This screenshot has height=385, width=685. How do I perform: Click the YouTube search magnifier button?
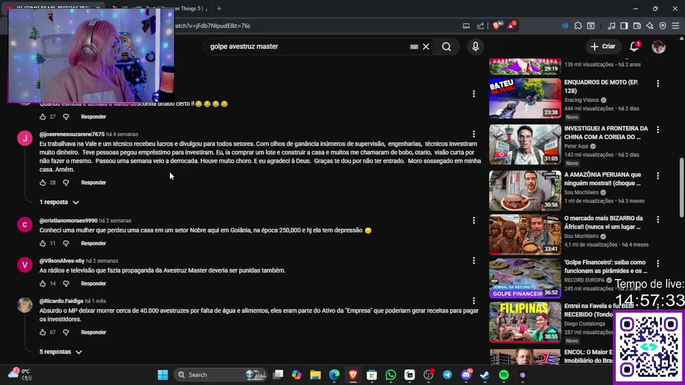(x=446, y=47)
